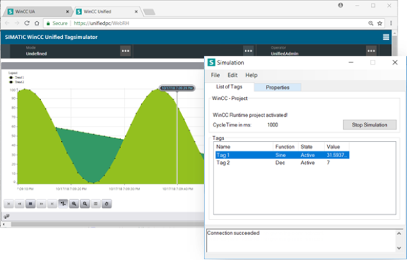This screenshot has height=260, width=407.
Task: Switch to Properties tab
Action: click(278, 88)
